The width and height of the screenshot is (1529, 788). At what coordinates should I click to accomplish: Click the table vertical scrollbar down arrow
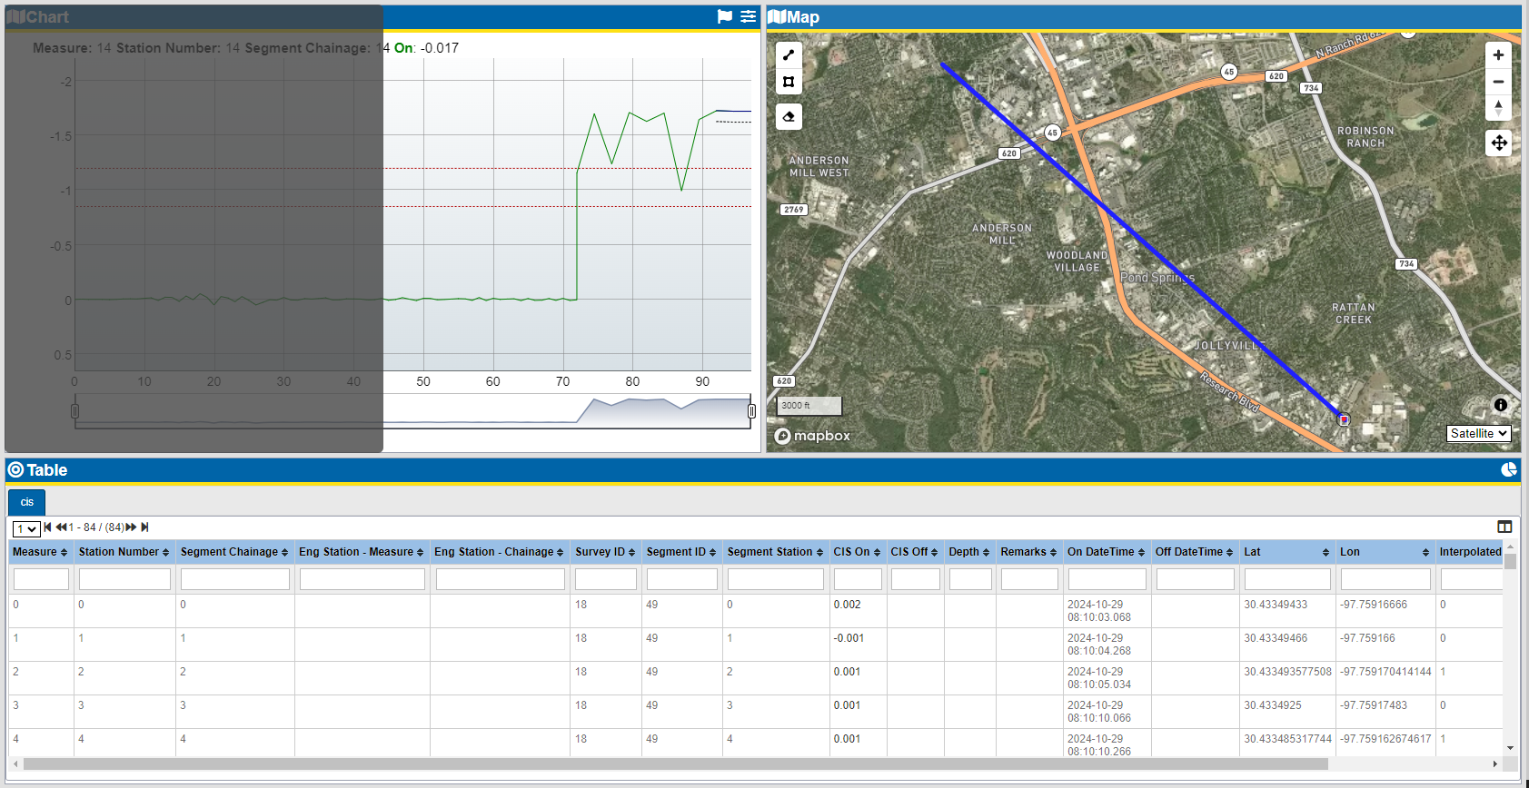click(1510, 748)
